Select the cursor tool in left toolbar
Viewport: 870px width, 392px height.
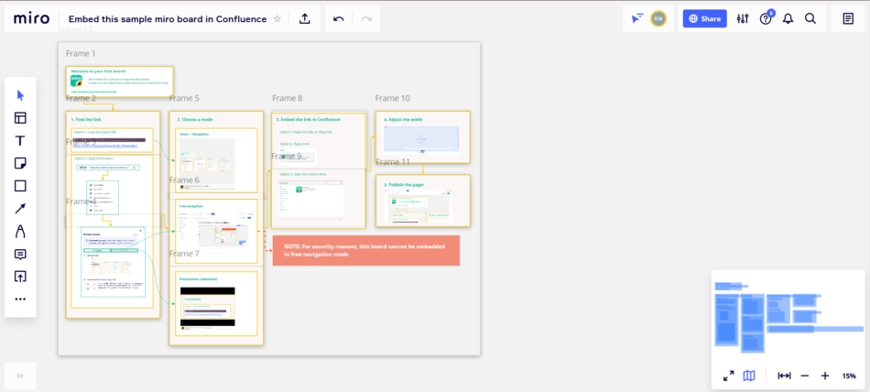[20, 95]
